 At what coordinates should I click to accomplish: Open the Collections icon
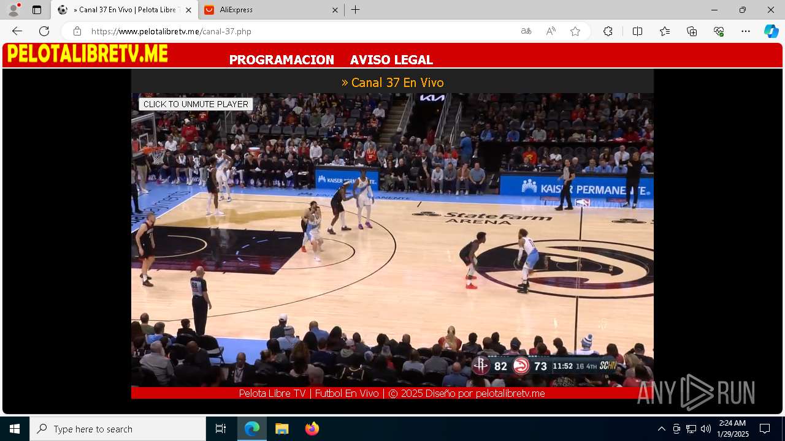(x=692, y=31)
